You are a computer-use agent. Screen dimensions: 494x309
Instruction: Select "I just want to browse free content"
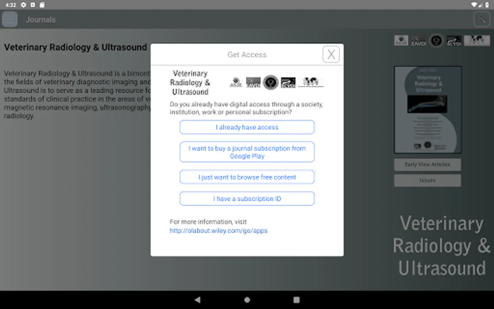247,177
